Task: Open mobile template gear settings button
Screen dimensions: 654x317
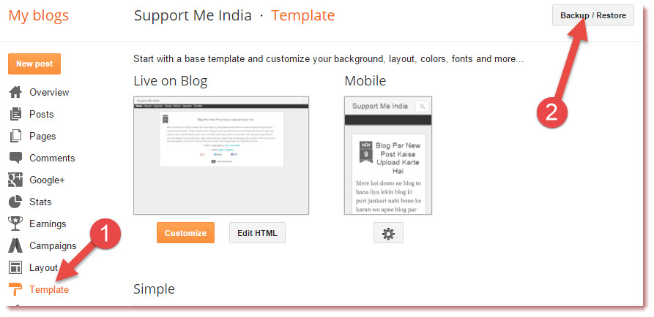Action: pyautogui.click(x=388, y=233)
